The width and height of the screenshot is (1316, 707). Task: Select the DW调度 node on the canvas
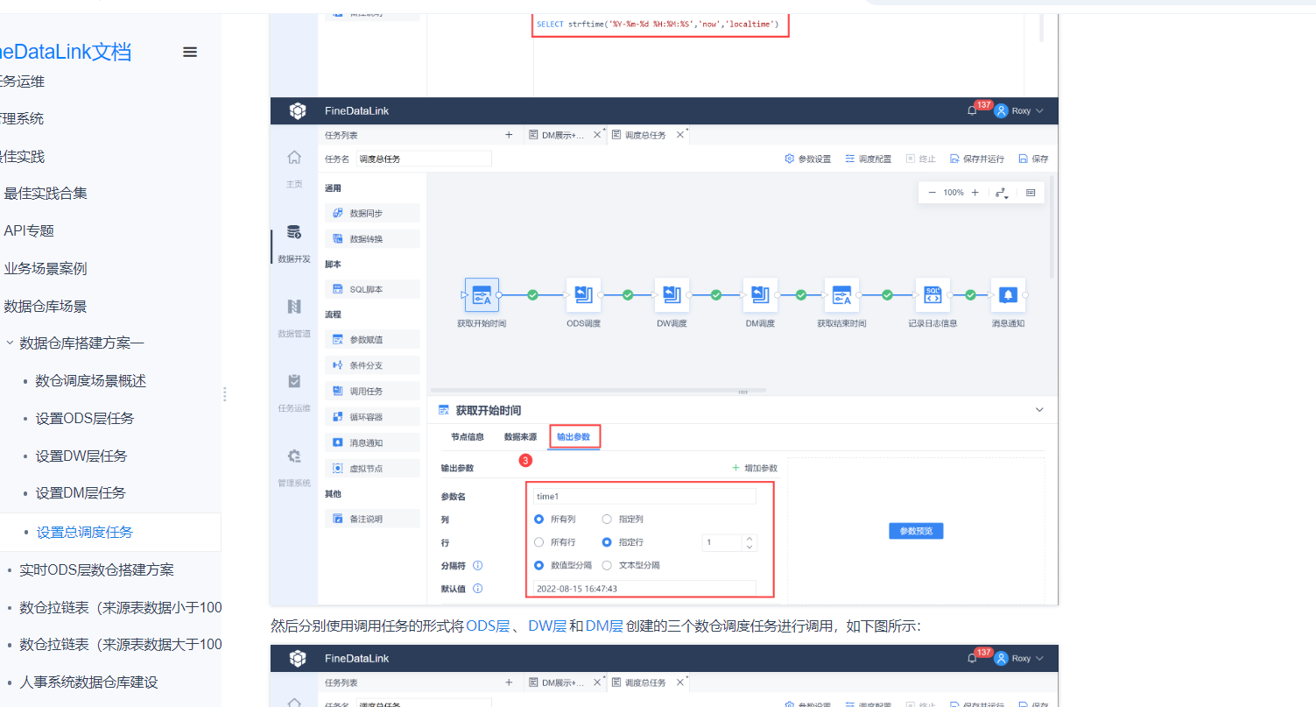tap(672, 295)
